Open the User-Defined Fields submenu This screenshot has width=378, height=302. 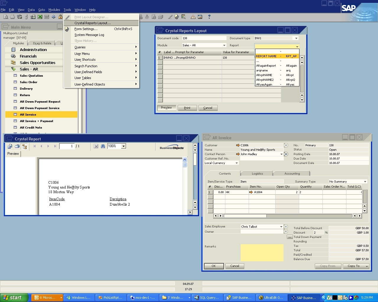click(101, 72)
